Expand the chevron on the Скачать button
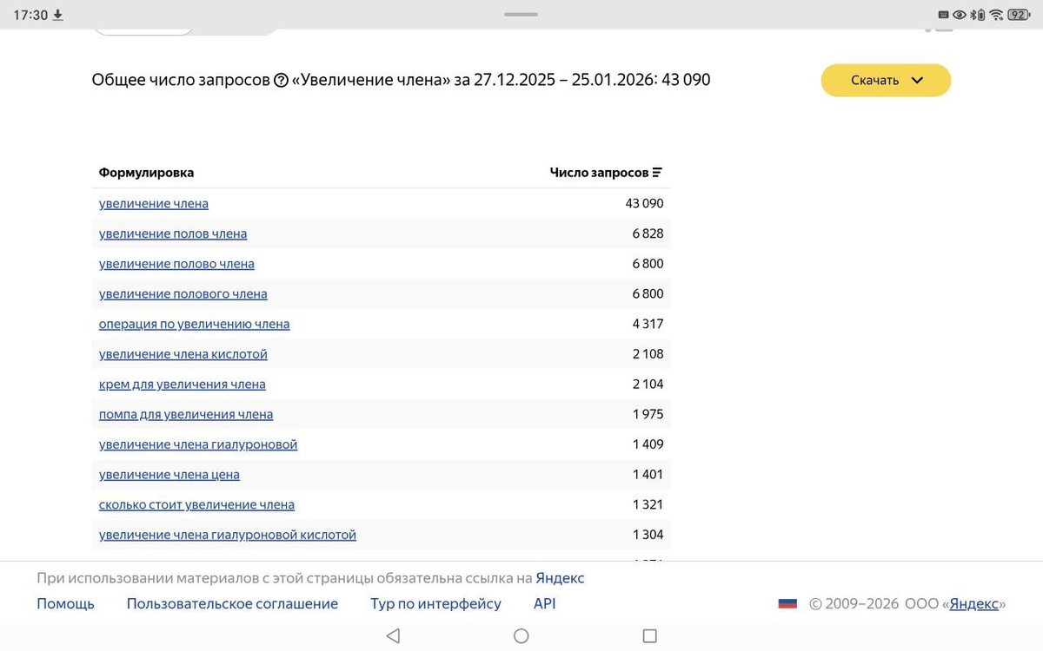The height and width of the screenshot is (651, 1043). pos(917,80)
